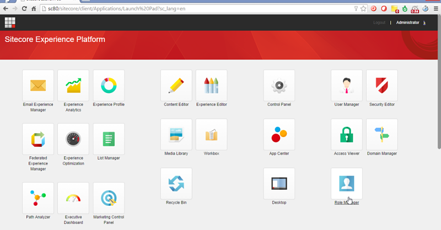Click the key icon in the address bar

[356, 9]
